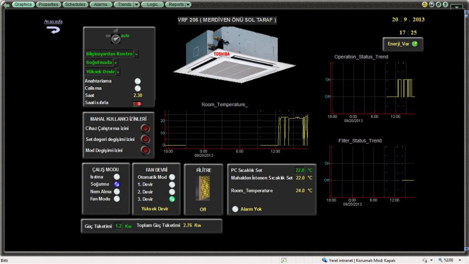This screenshot has height=264, width=469.
Task: Select 1. Devir fan speed
Action: (172, 184)
